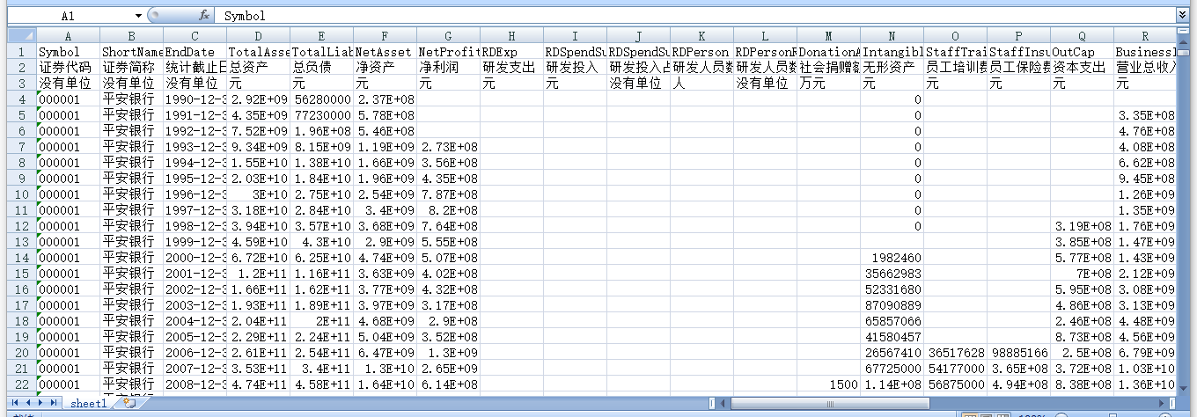
Task: Click cell with value 54177000
Action: (955, 369)
